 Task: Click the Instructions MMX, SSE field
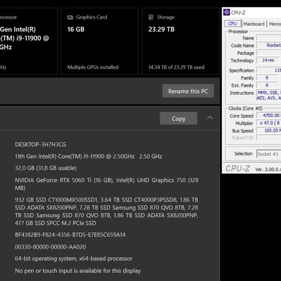[x=269, y=96]
